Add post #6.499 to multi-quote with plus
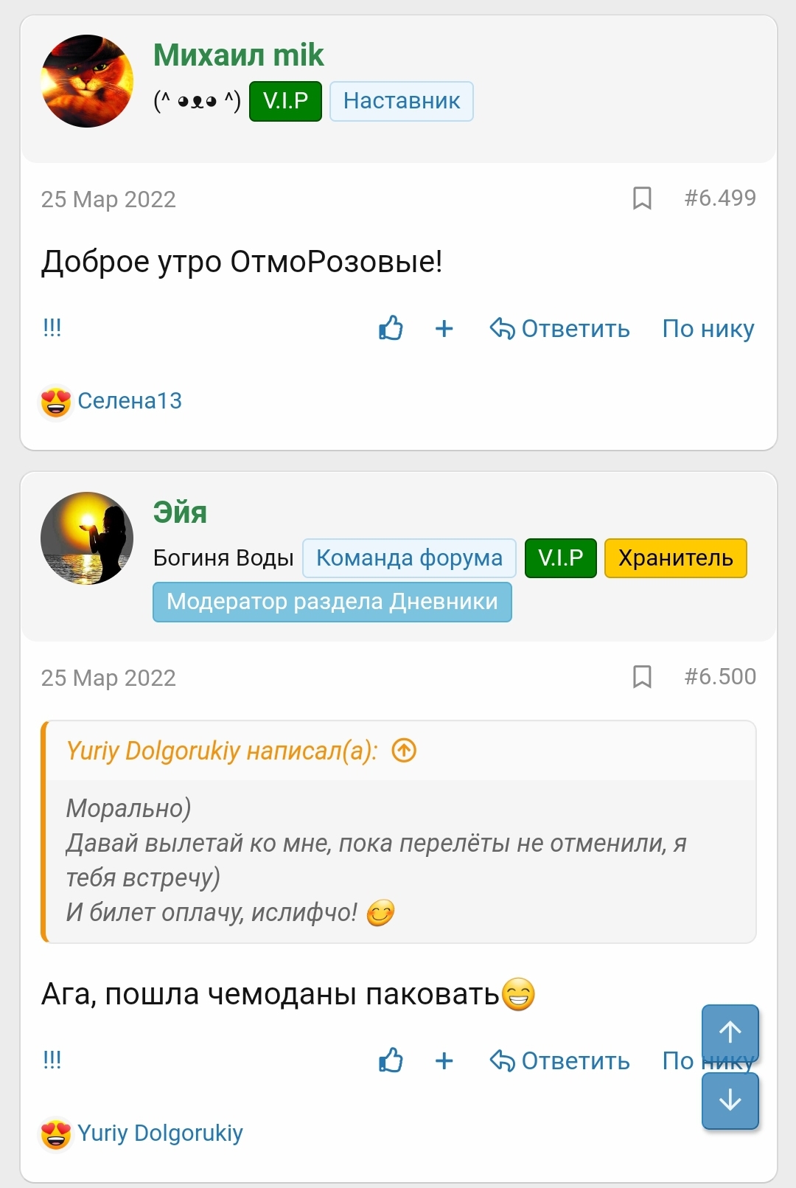This screenshot has width=796, height=1188. coord(444,328)
